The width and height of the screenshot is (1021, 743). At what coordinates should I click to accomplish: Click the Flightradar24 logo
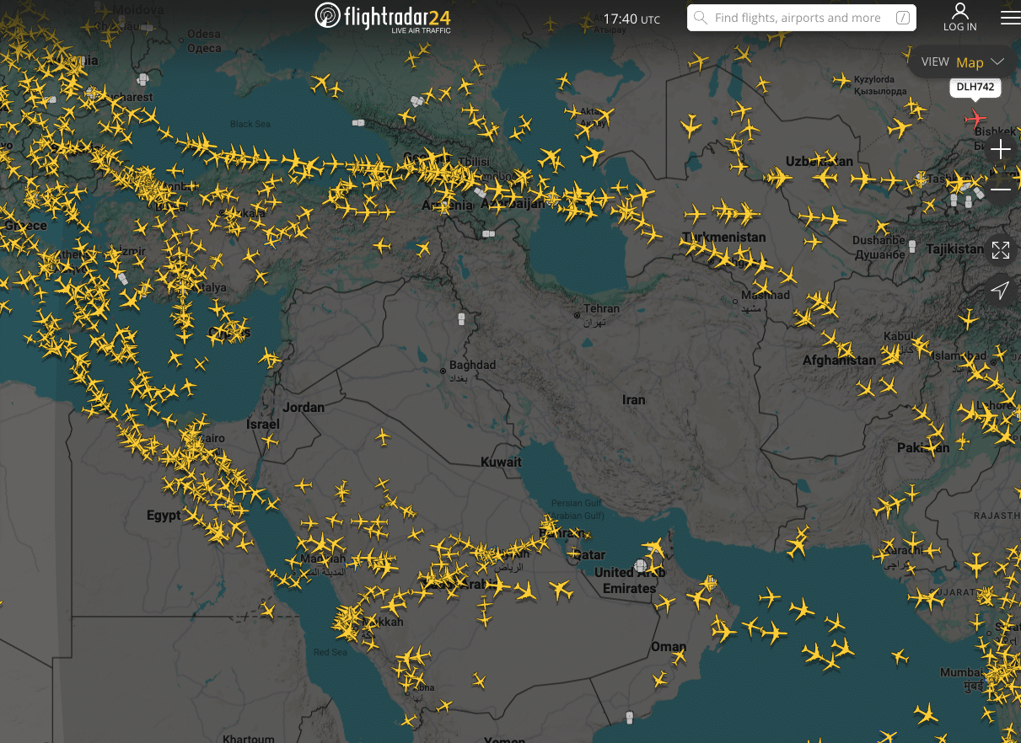382,18
